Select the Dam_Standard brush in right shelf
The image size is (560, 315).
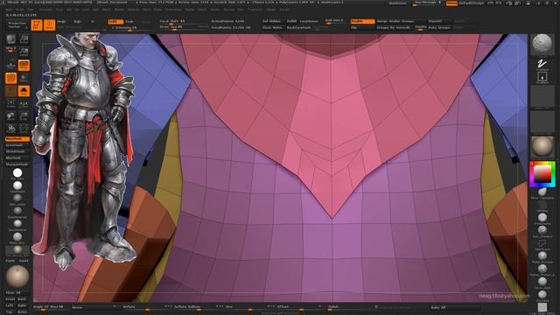[542, 231]
